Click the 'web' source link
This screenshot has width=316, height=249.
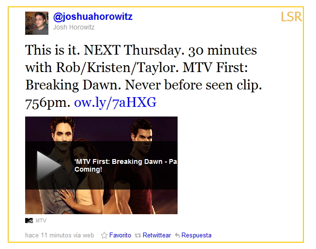(x=88, y=235)
